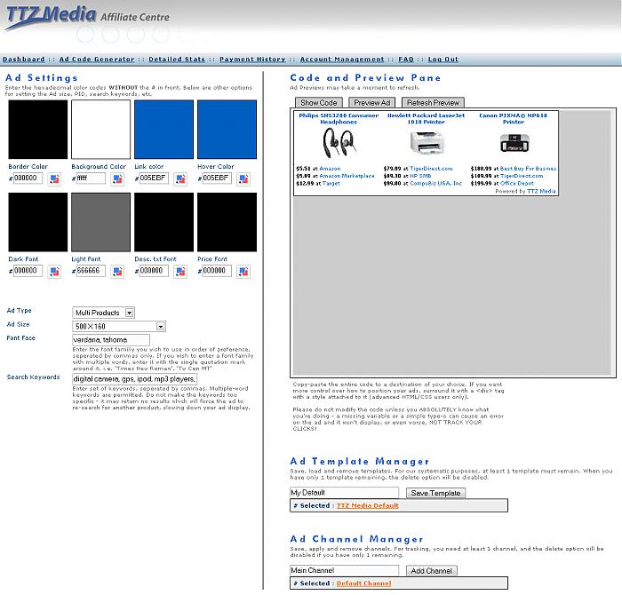Click the LaserJet printer thumbnail

click(426, 143)
